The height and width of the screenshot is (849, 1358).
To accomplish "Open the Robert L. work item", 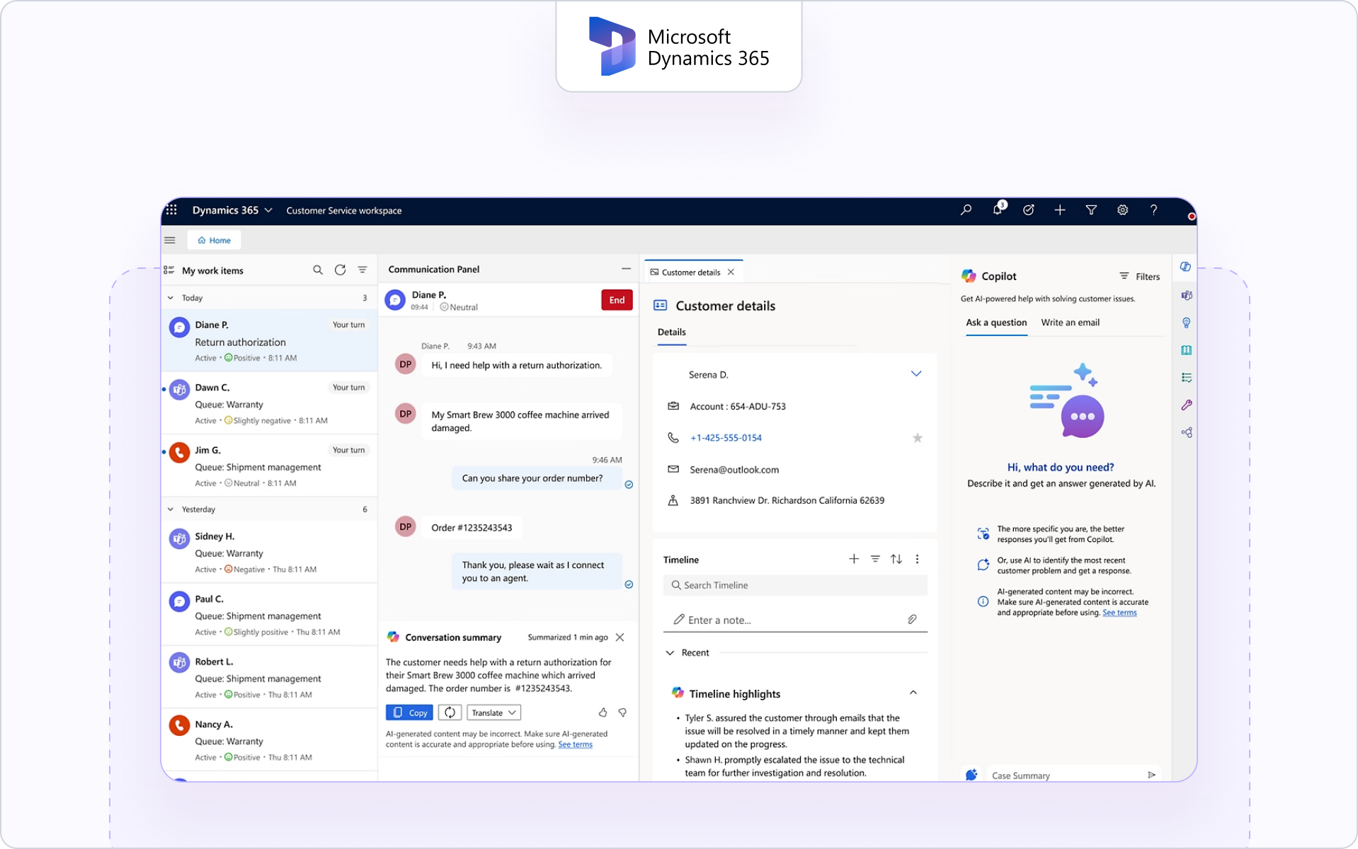I will (270, 678).
